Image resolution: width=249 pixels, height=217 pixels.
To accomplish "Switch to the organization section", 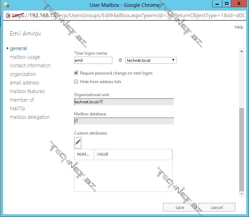I will pyautogui.click(x=23, y=74).
